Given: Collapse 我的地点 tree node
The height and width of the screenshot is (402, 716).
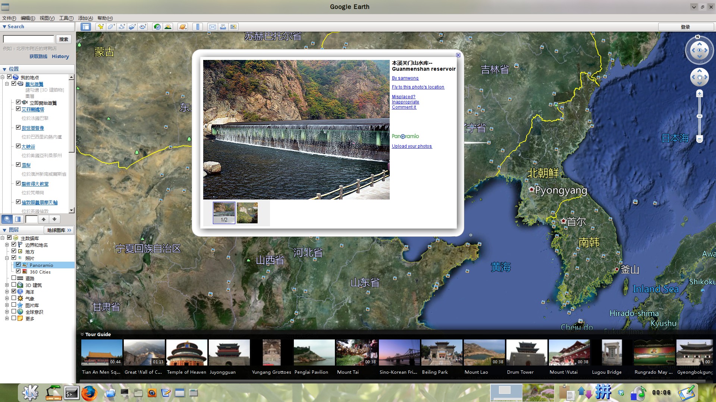Looking at the screenshot, I should 3,77.
